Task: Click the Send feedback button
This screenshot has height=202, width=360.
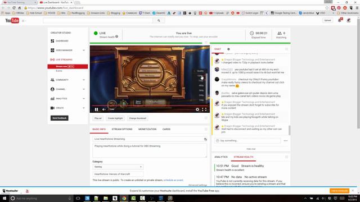Action: 60,118
